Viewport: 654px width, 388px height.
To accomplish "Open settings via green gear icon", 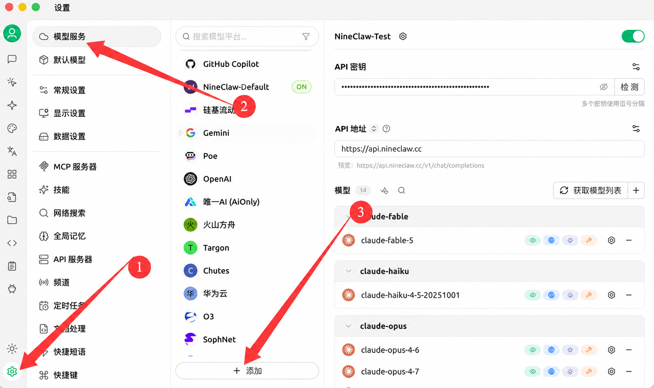I will [12, 372].
